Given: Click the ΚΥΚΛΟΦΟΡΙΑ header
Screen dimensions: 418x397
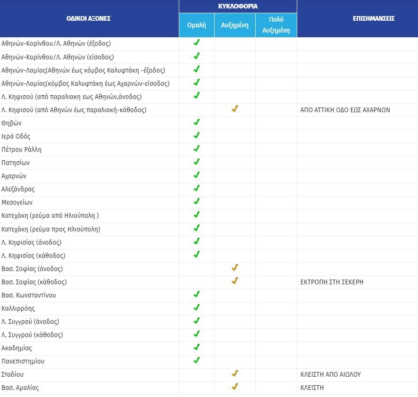Looking at the screenshot, I should 238,6.
